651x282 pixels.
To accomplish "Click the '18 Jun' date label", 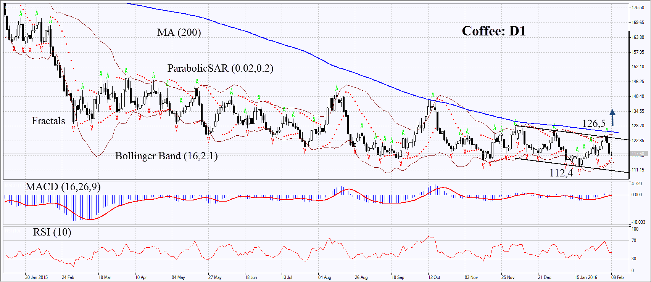I will [x=251, y=277].
